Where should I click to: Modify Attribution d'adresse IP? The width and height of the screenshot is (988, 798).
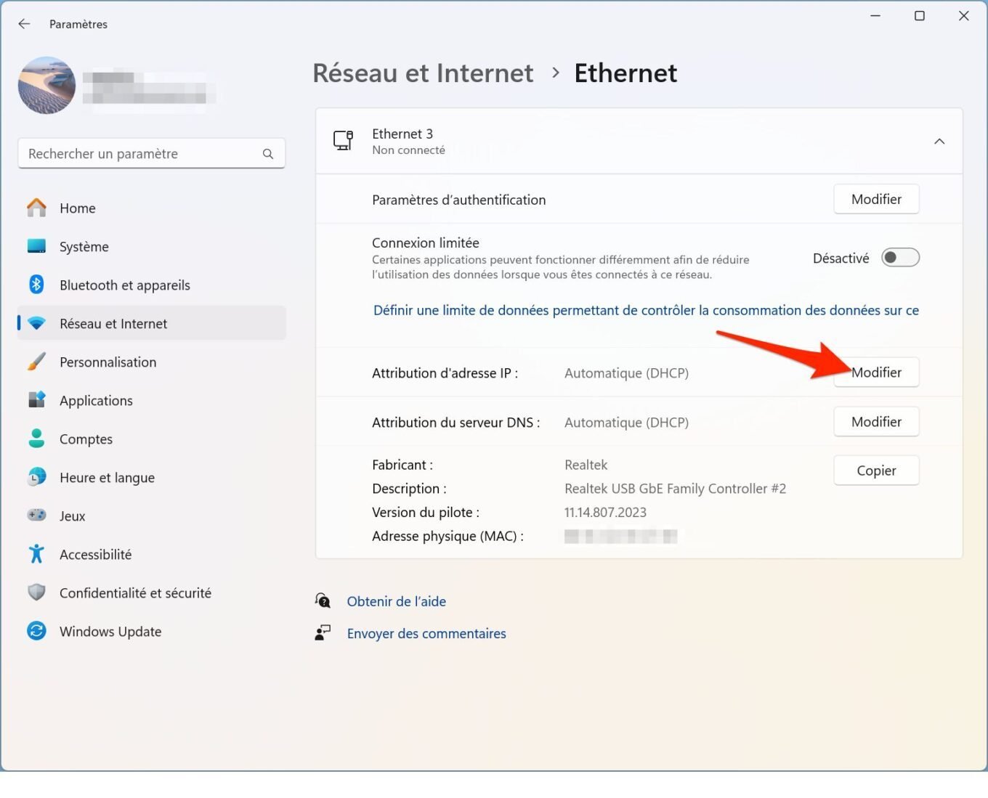pyautogui.click(x=876, y=372)
